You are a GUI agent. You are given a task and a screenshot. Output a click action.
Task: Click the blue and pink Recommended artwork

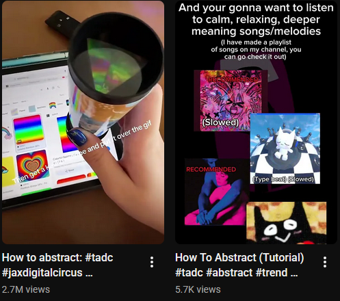click(217, 192)
